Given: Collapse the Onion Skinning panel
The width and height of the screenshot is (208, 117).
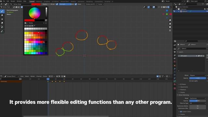Looking at the screenshot, I should pyautogui.click(x=184, y=95).
